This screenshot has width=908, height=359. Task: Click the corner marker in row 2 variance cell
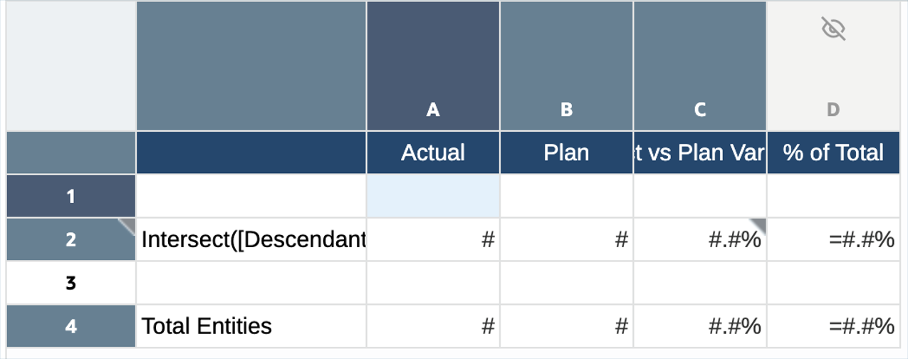pos(759,224)
